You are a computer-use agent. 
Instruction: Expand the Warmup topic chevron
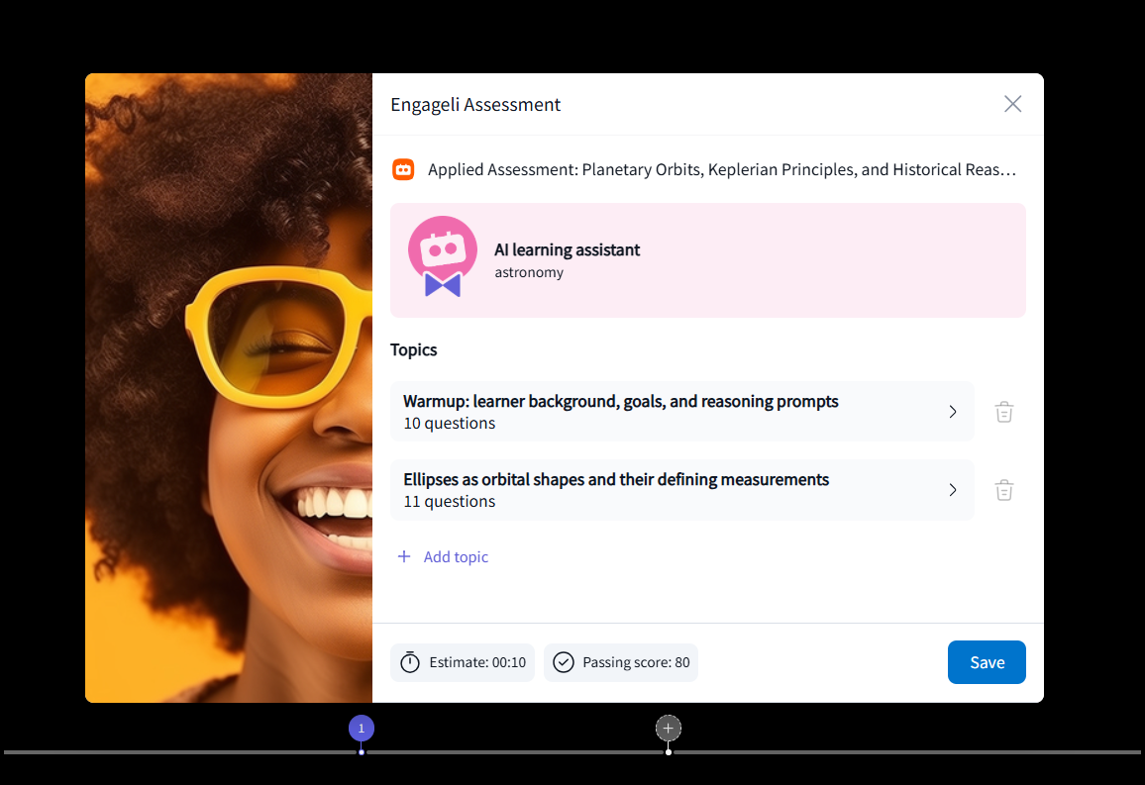[952, 412]
